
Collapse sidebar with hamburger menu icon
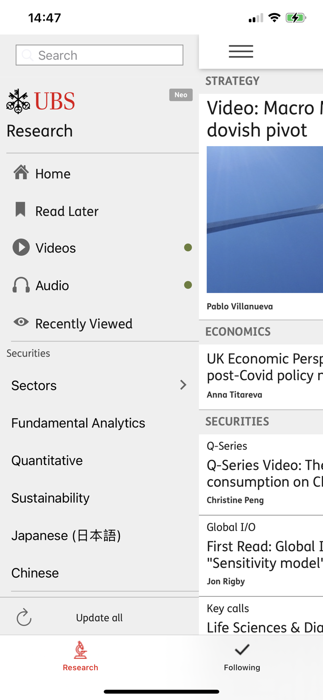(241, 51)
